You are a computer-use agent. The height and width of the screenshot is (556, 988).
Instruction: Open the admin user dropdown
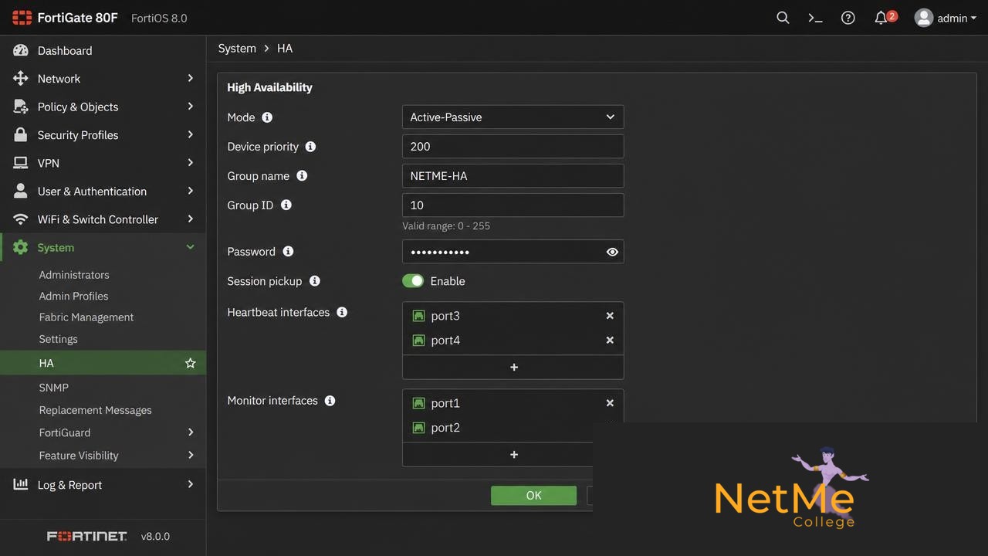[946, 18]
